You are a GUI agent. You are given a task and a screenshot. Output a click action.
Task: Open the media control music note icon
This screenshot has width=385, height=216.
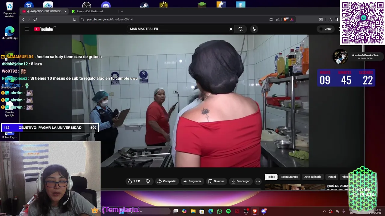(331, 19)
